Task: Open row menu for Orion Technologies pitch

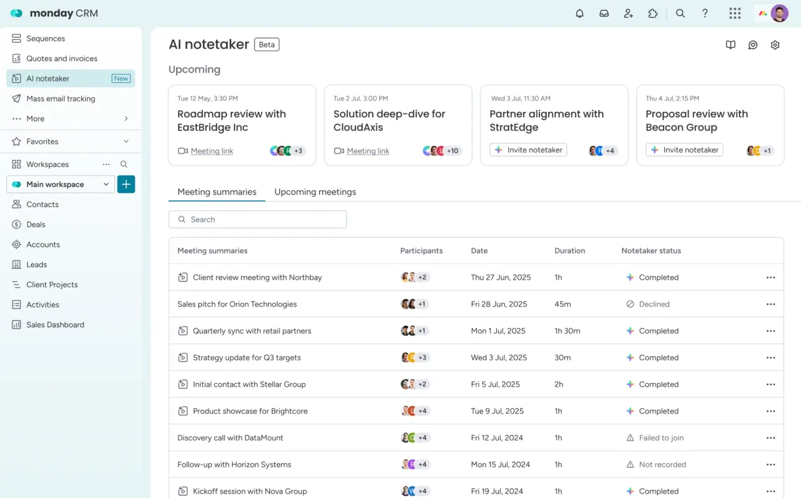Action: 771,304
